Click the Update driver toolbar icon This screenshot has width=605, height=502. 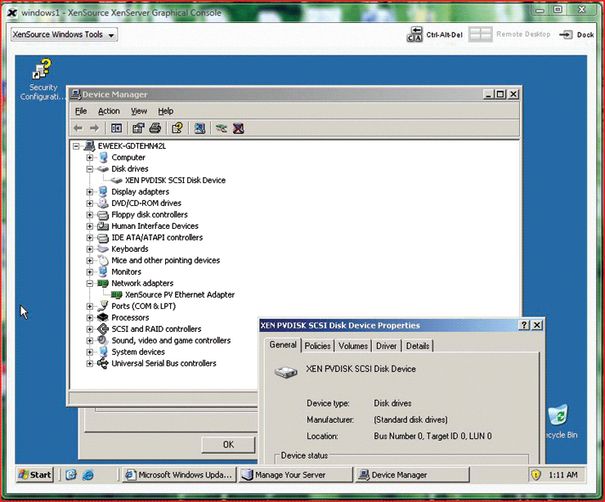[x=222, y=128]
